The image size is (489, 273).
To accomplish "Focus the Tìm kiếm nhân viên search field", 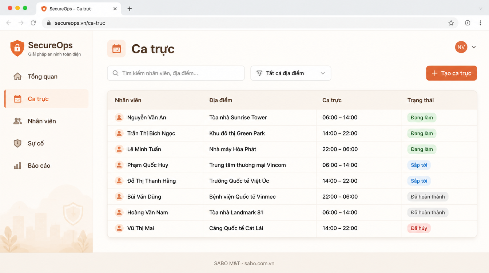I will click(176, 73).
